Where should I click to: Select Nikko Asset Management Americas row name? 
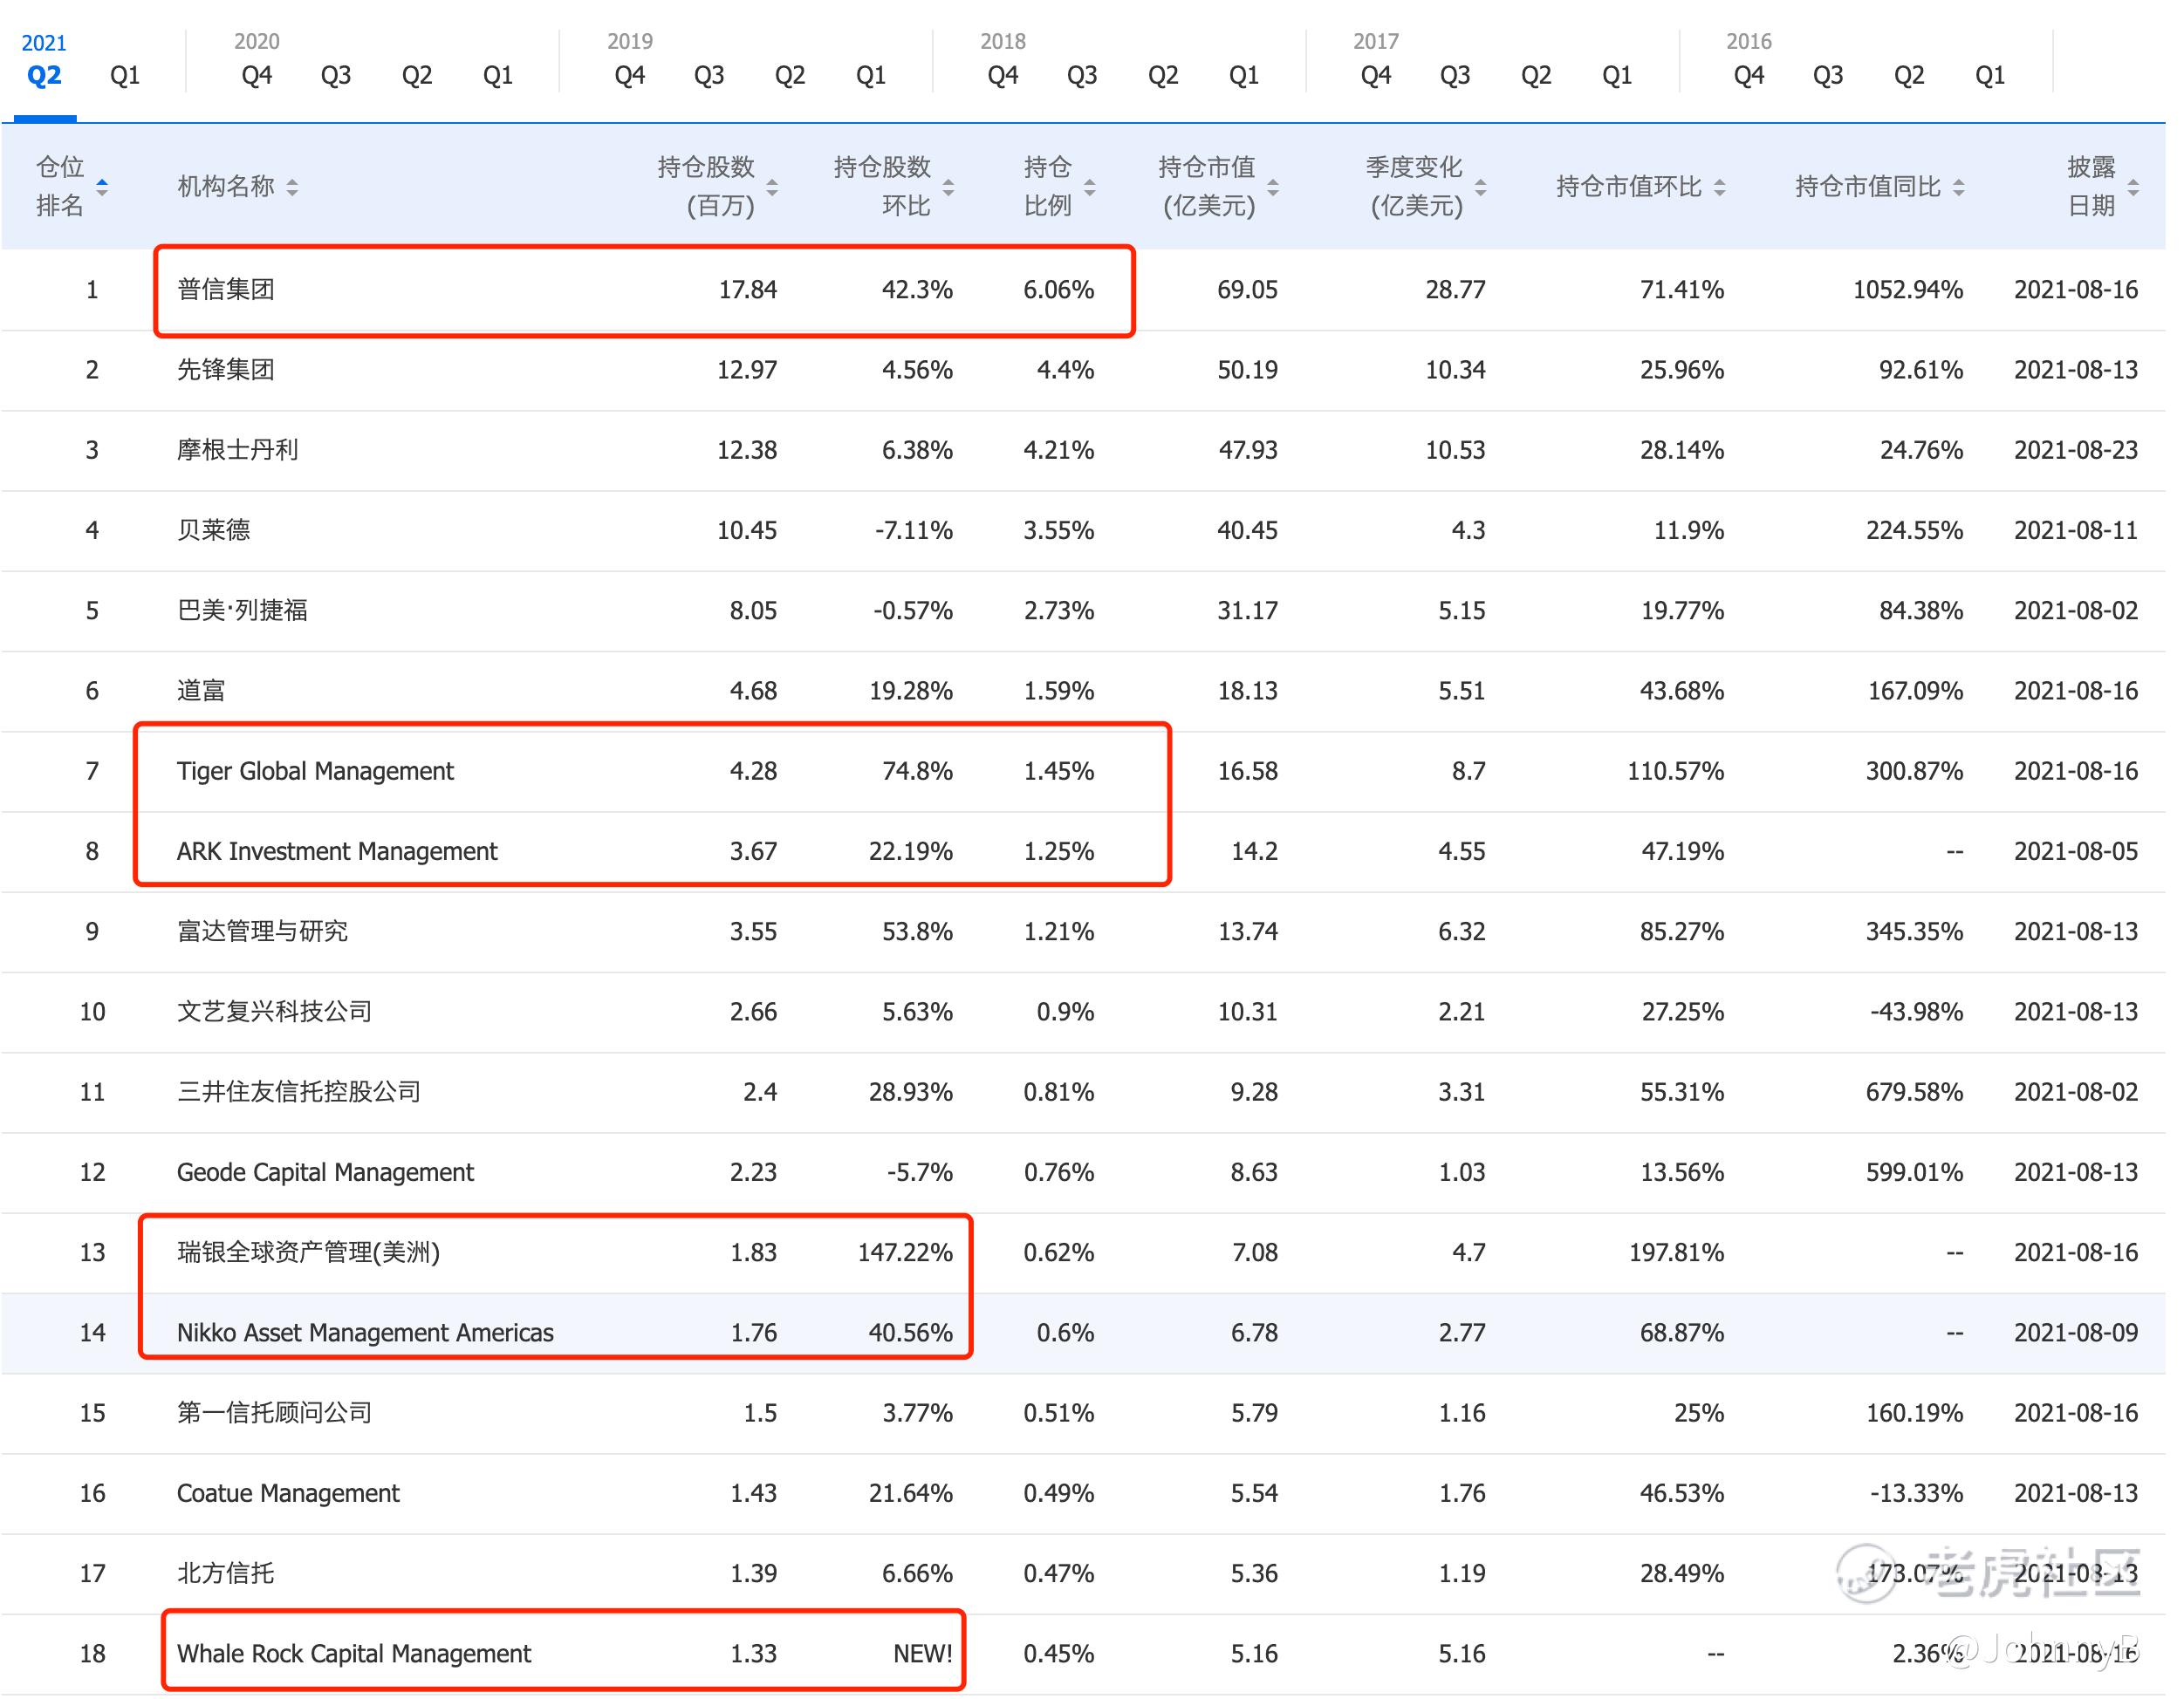point(365,1334)
